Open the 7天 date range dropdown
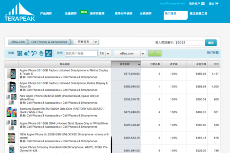 click(105, 54)
